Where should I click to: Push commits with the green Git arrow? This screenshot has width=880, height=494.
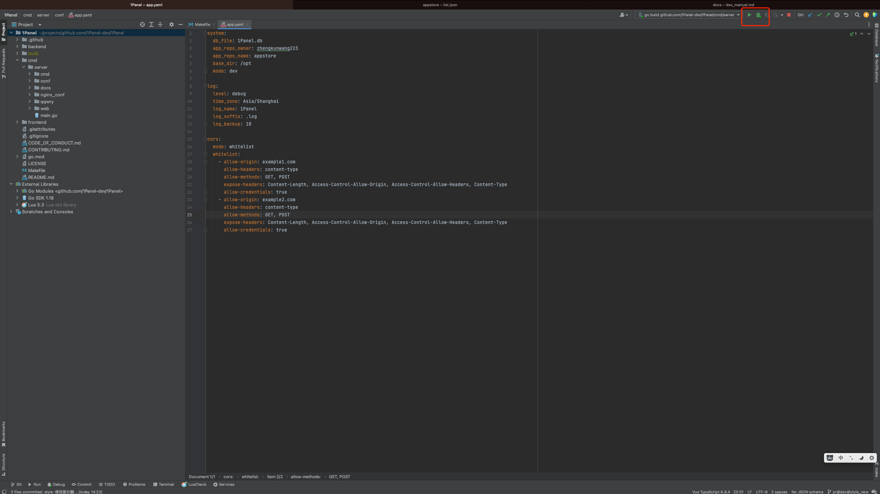point(828,15)
